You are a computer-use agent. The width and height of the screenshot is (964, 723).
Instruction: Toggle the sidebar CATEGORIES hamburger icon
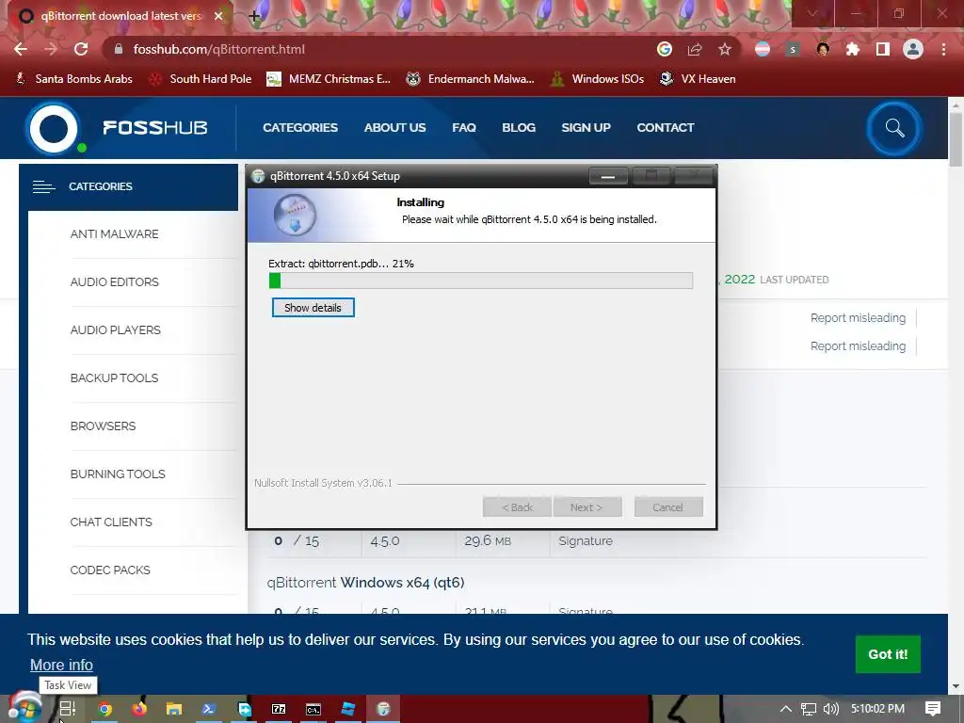point(43,187)
